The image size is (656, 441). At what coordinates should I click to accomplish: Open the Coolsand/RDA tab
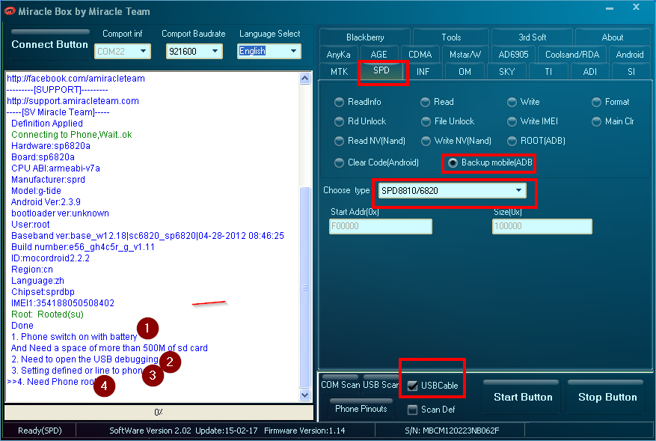pos(572,55)
